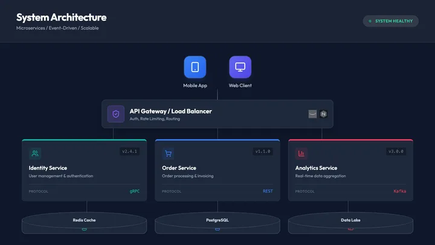Select the PostgreSQL database node
435x245 pixels.
point(217,223)
